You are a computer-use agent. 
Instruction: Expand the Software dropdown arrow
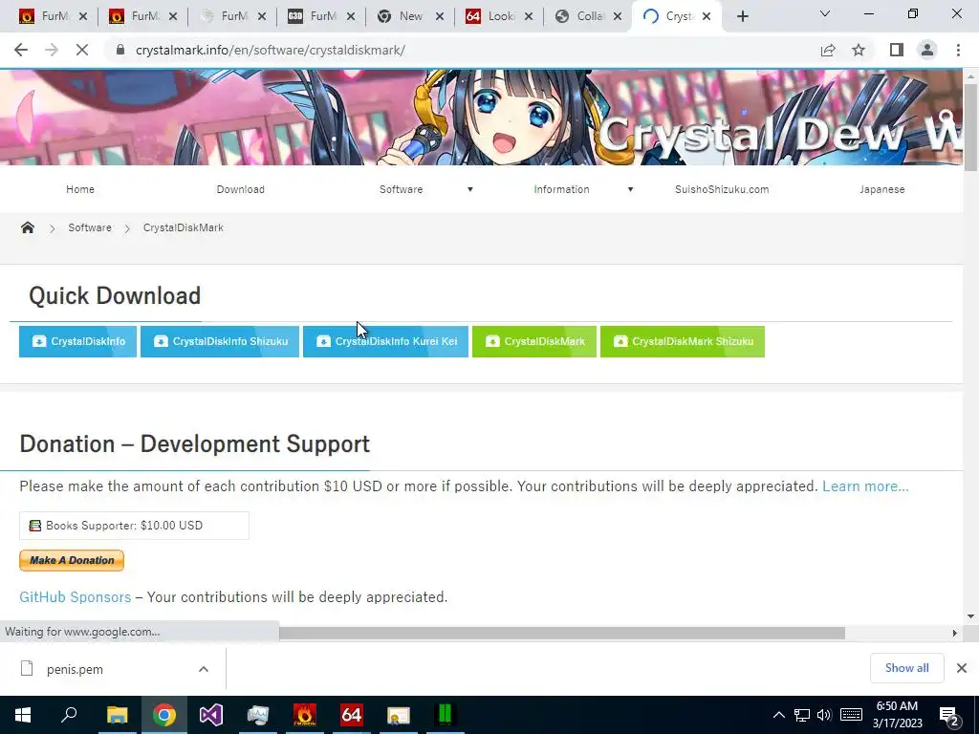click(470, 189)
